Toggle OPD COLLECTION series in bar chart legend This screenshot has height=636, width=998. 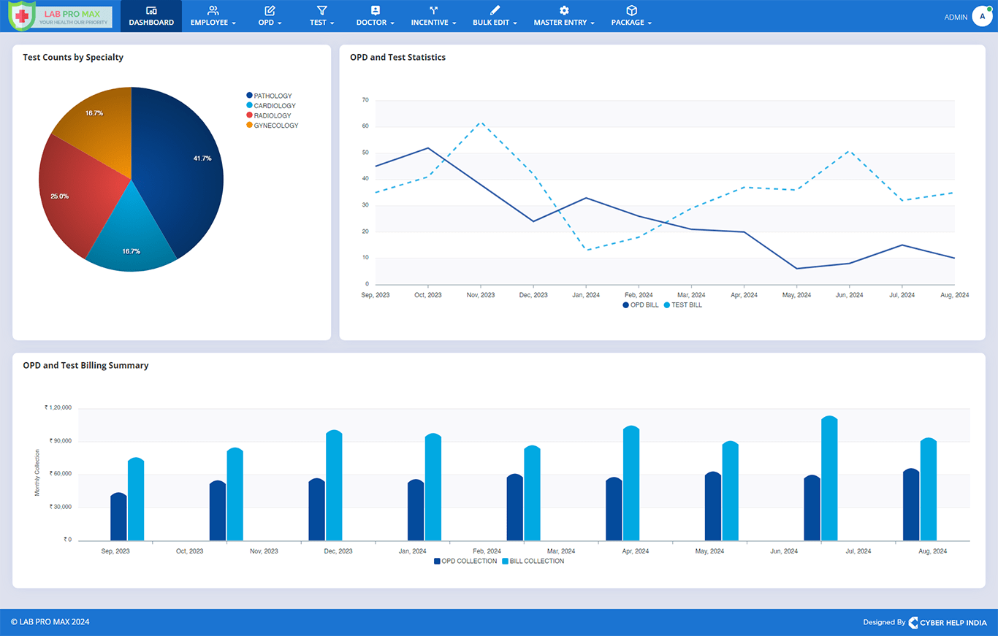coord(465,562)
